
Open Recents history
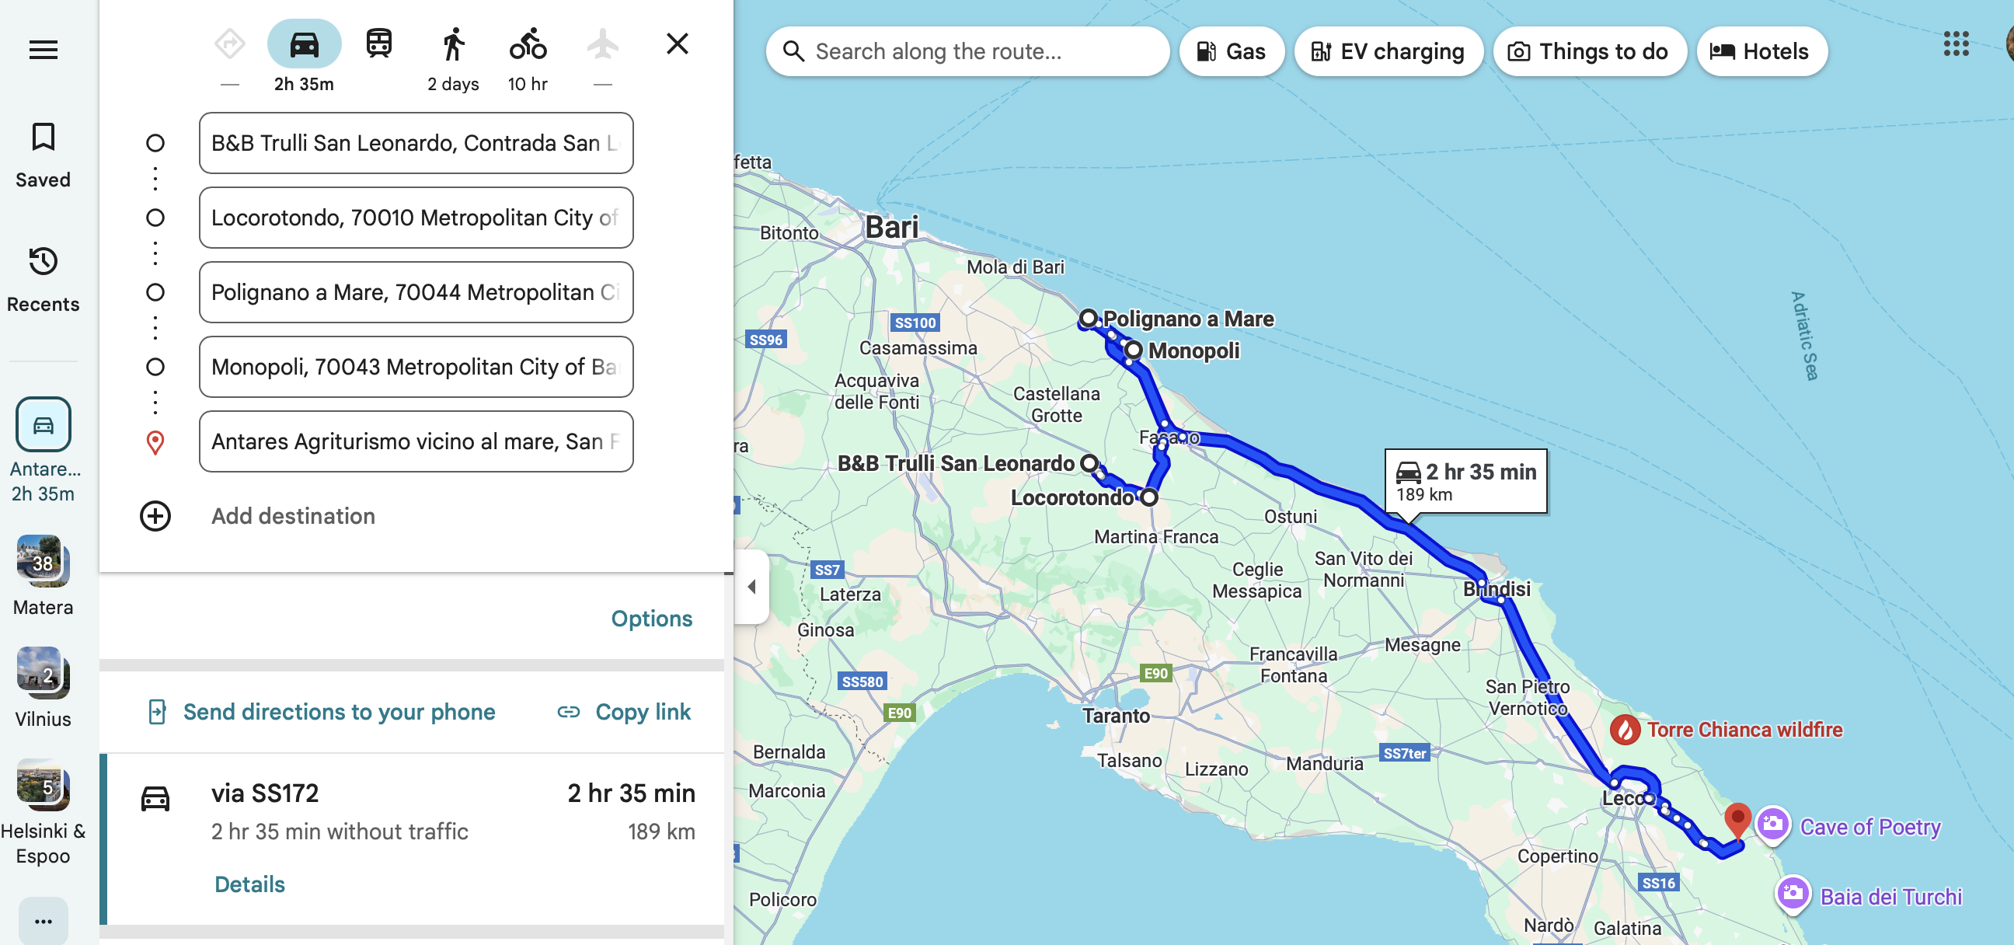click(43, 262)
